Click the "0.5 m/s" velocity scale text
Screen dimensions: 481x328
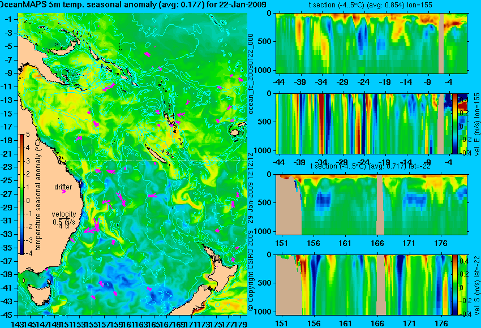pyautogui.click(x=64, y=222)
